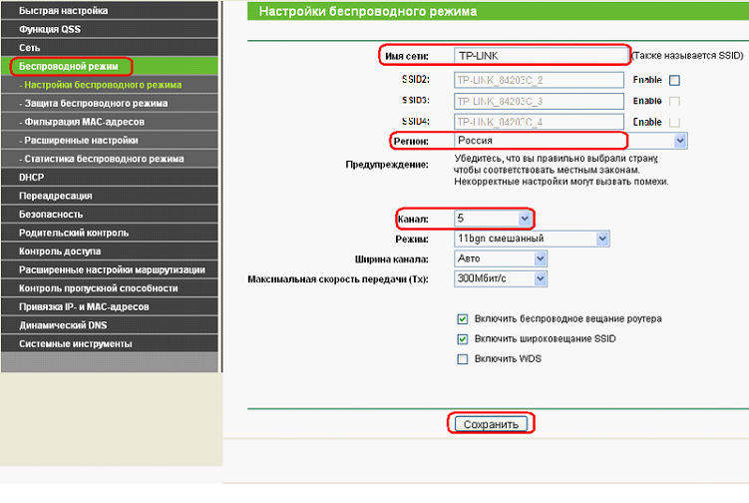Toggle the SSID3 Enable checkbox
The width and height of the screenshot is (749, 503).
coord(674,102)
